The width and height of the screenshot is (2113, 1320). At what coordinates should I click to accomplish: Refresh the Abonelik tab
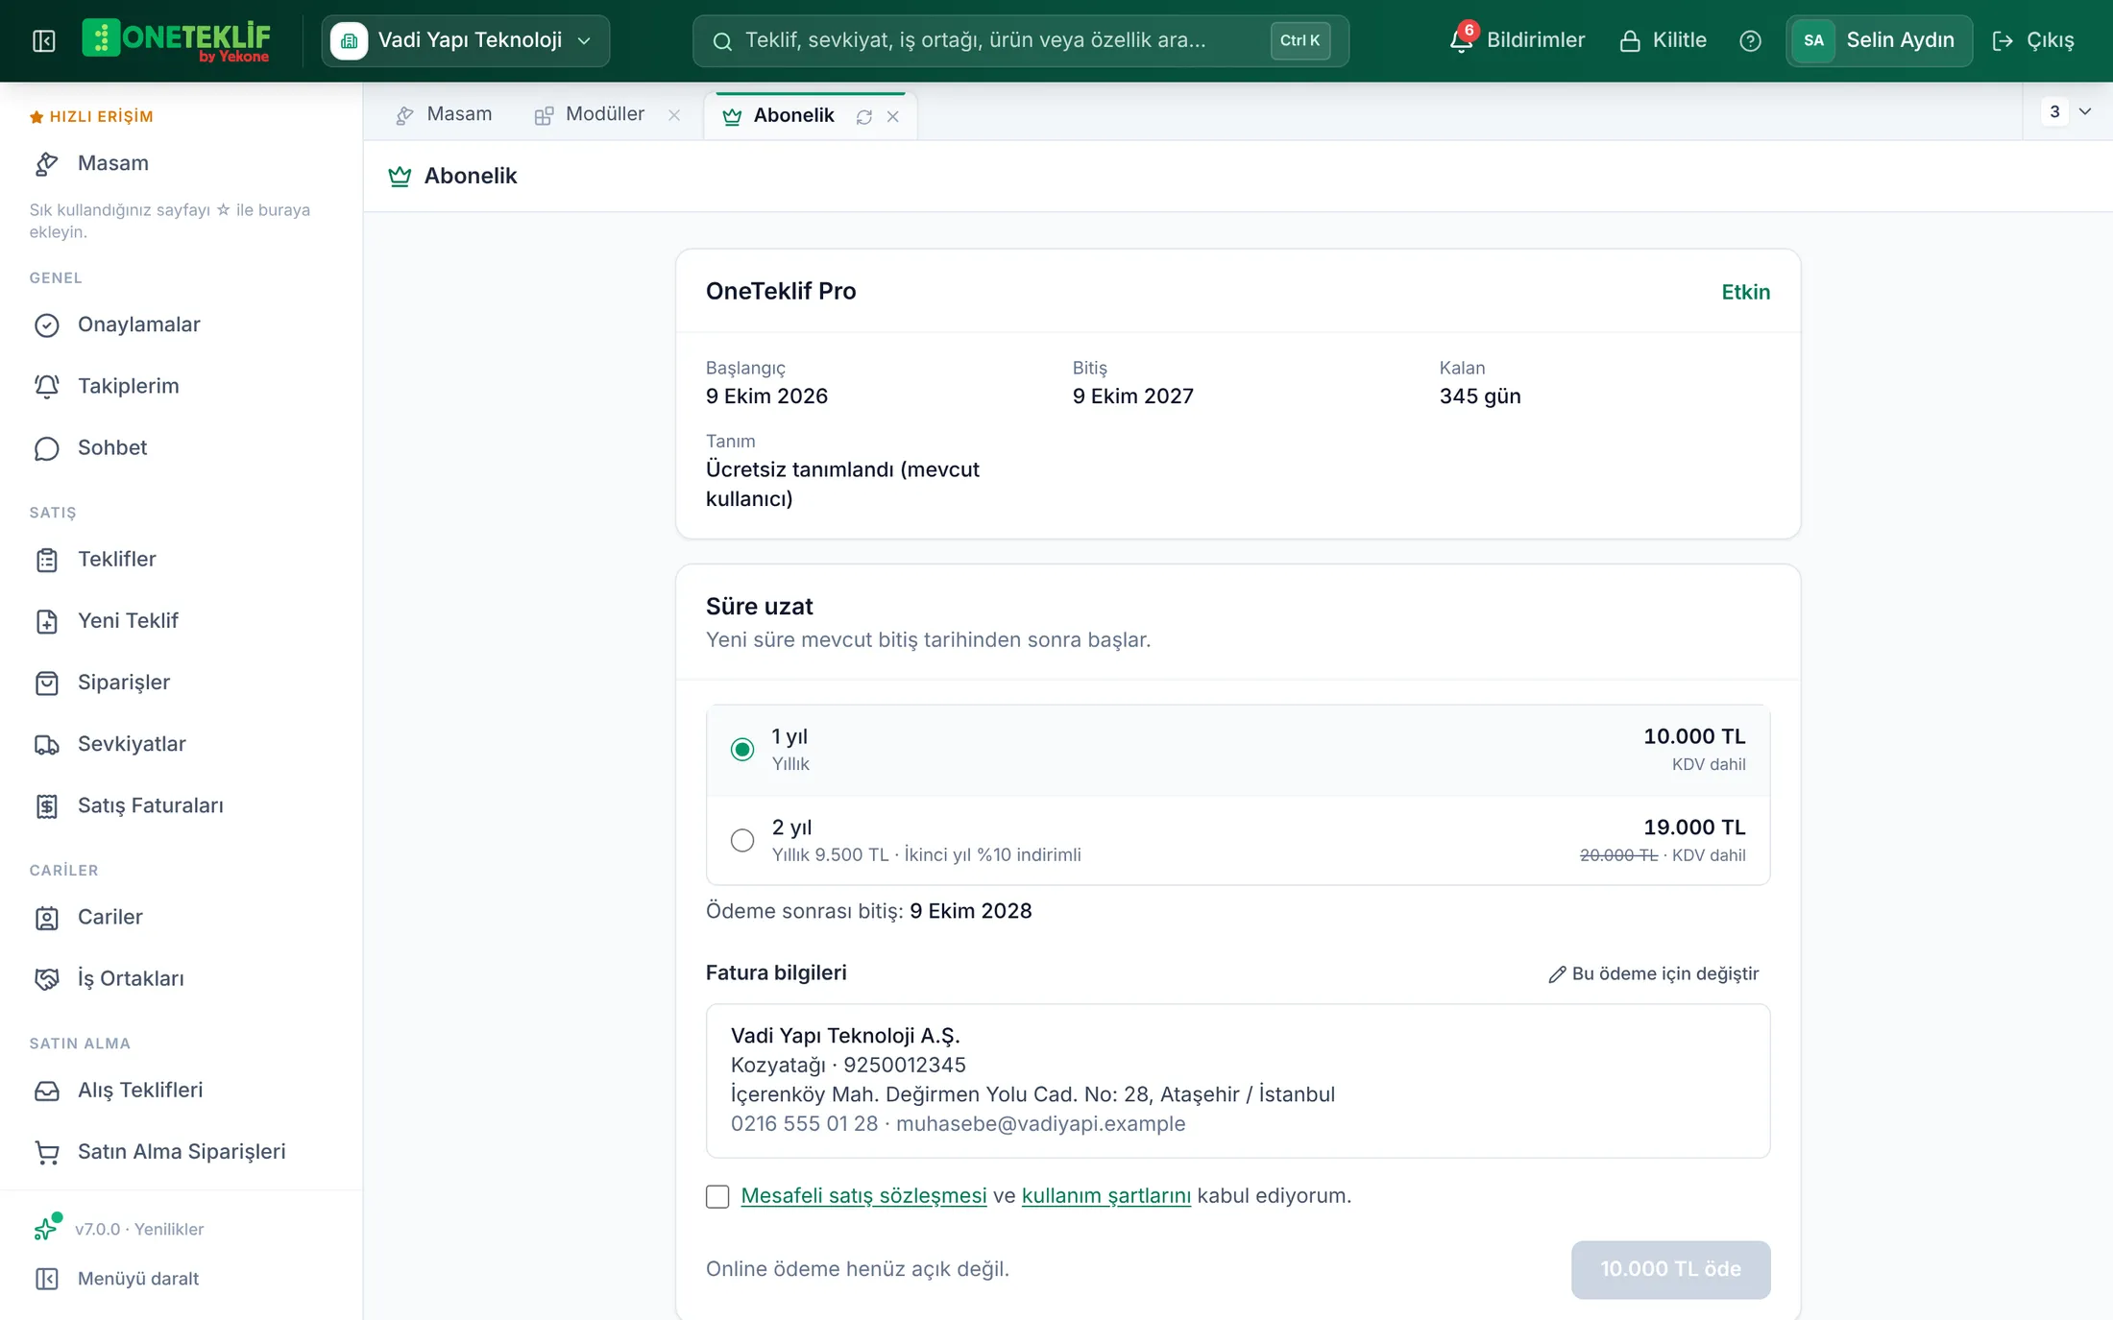click(864, 116)
